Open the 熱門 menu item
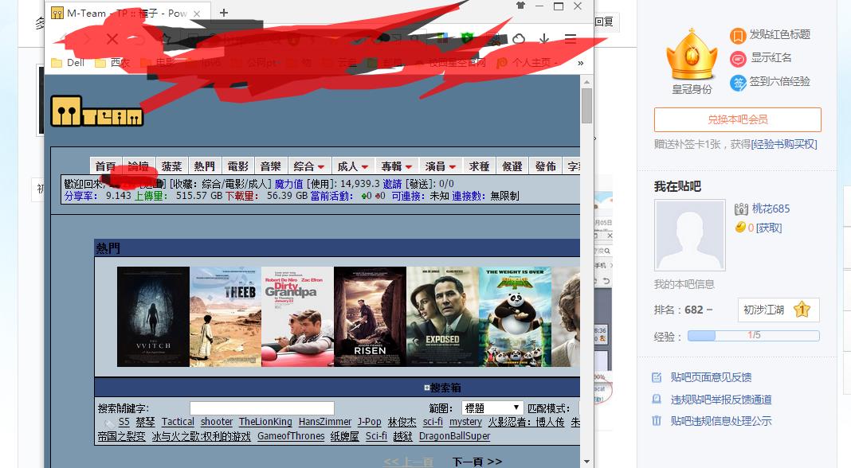Viewport: 851px width, 468px height. [x=205, y=166]
